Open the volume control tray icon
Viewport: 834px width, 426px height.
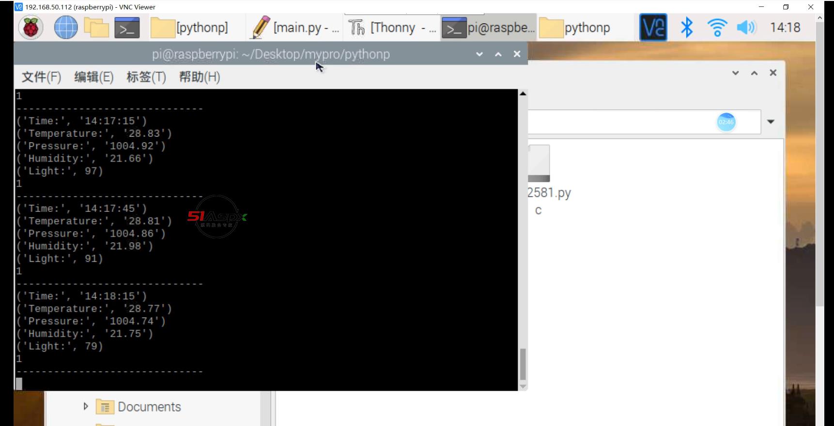click(746, 28)
